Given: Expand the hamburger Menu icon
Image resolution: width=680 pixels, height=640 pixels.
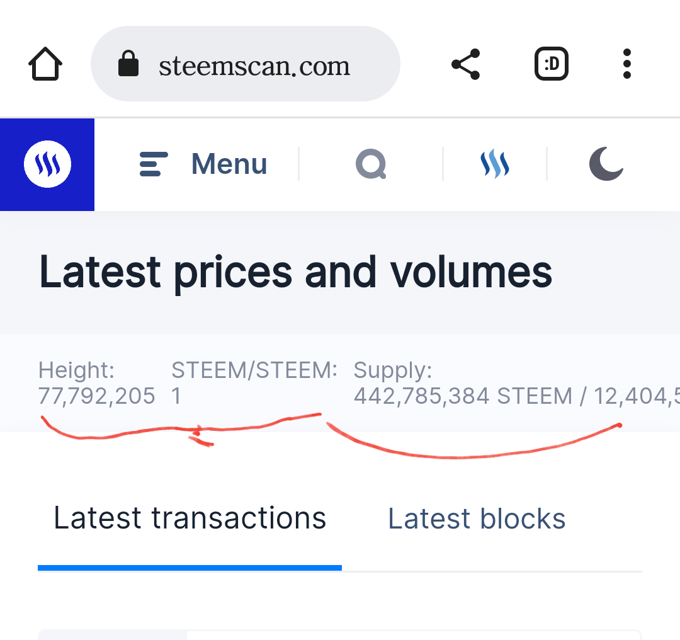Looking at the screenshot, I should coord(153,164).
